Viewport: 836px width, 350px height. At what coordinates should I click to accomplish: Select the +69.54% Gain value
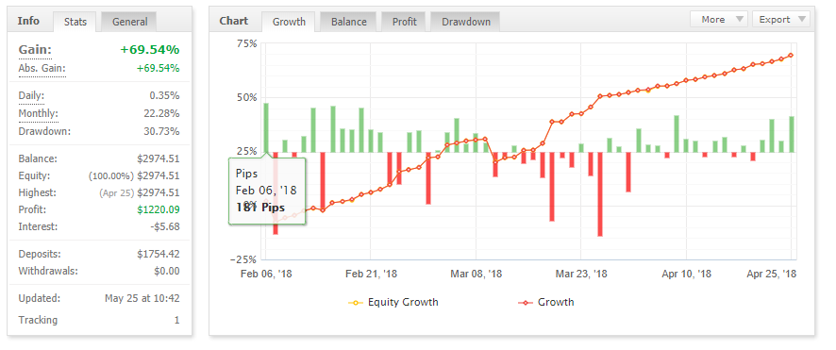(x=150, y=50)
